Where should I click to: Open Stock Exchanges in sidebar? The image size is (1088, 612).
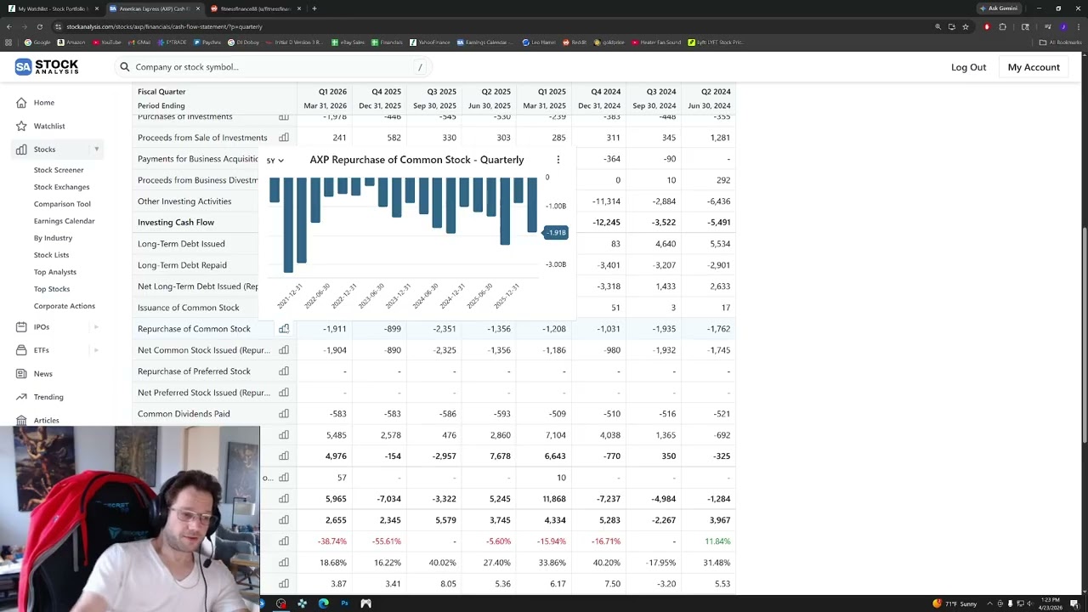[61, 187]
